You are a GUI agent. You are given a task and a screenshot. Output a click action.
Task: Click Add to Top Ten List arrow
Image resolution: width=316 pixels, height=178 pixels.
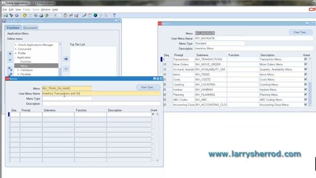click(x=66, y=59)
